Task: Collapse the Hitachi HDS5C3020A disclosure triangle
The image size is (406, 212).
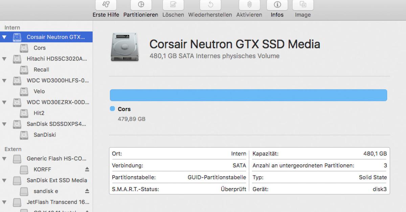Action: pos(4,59)
